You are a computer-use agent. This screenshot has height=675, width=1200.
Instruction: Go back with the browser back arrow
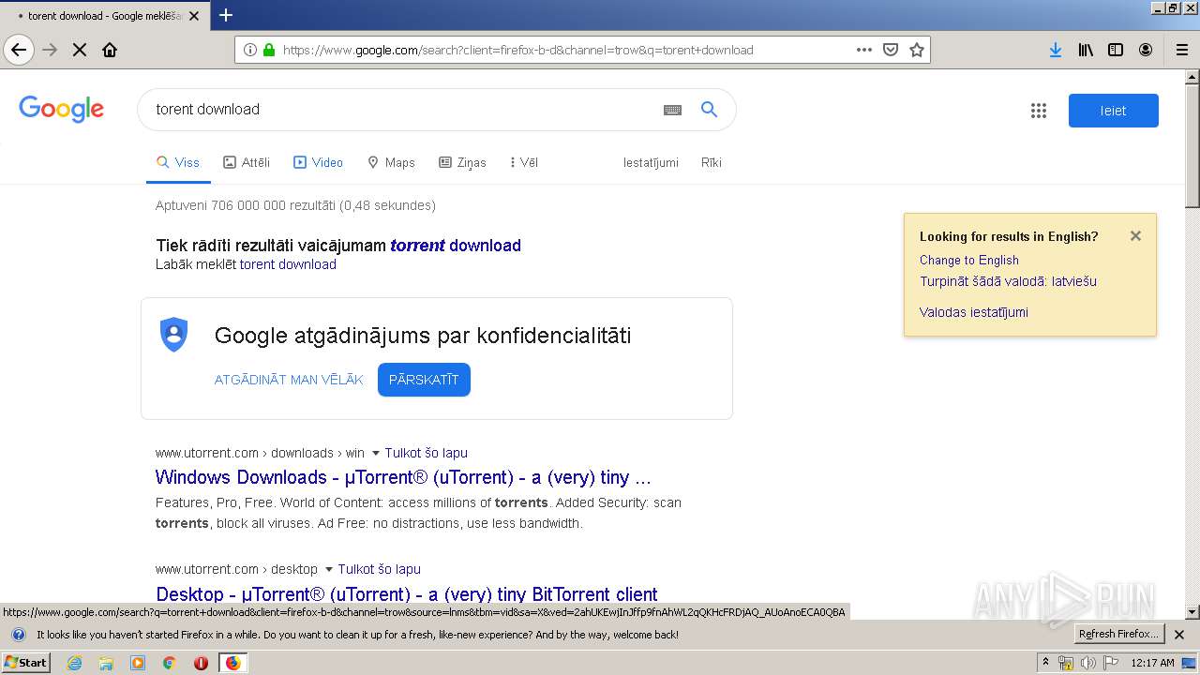click(x=19, y=50)
